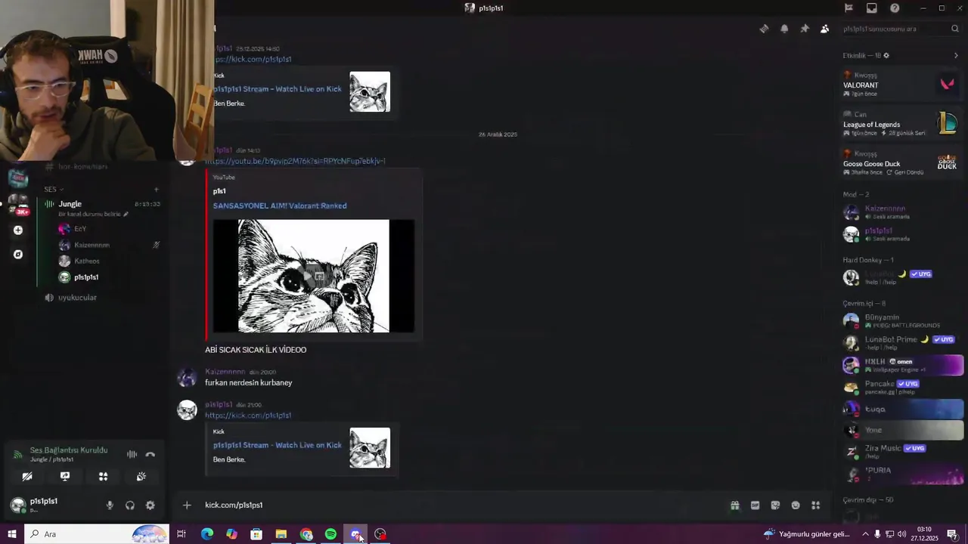The width and height of the screenshot is (968, 544).
Task: Open File Explorer from the taskbar
Action: (281, 534)
